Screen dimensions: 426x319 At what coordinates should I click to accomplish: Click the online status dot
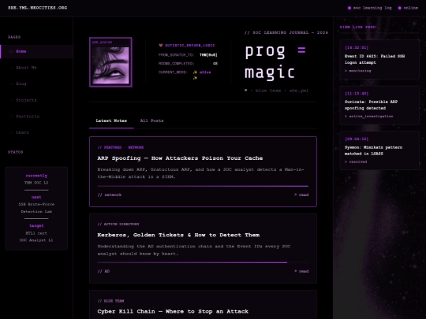(399, 8)
